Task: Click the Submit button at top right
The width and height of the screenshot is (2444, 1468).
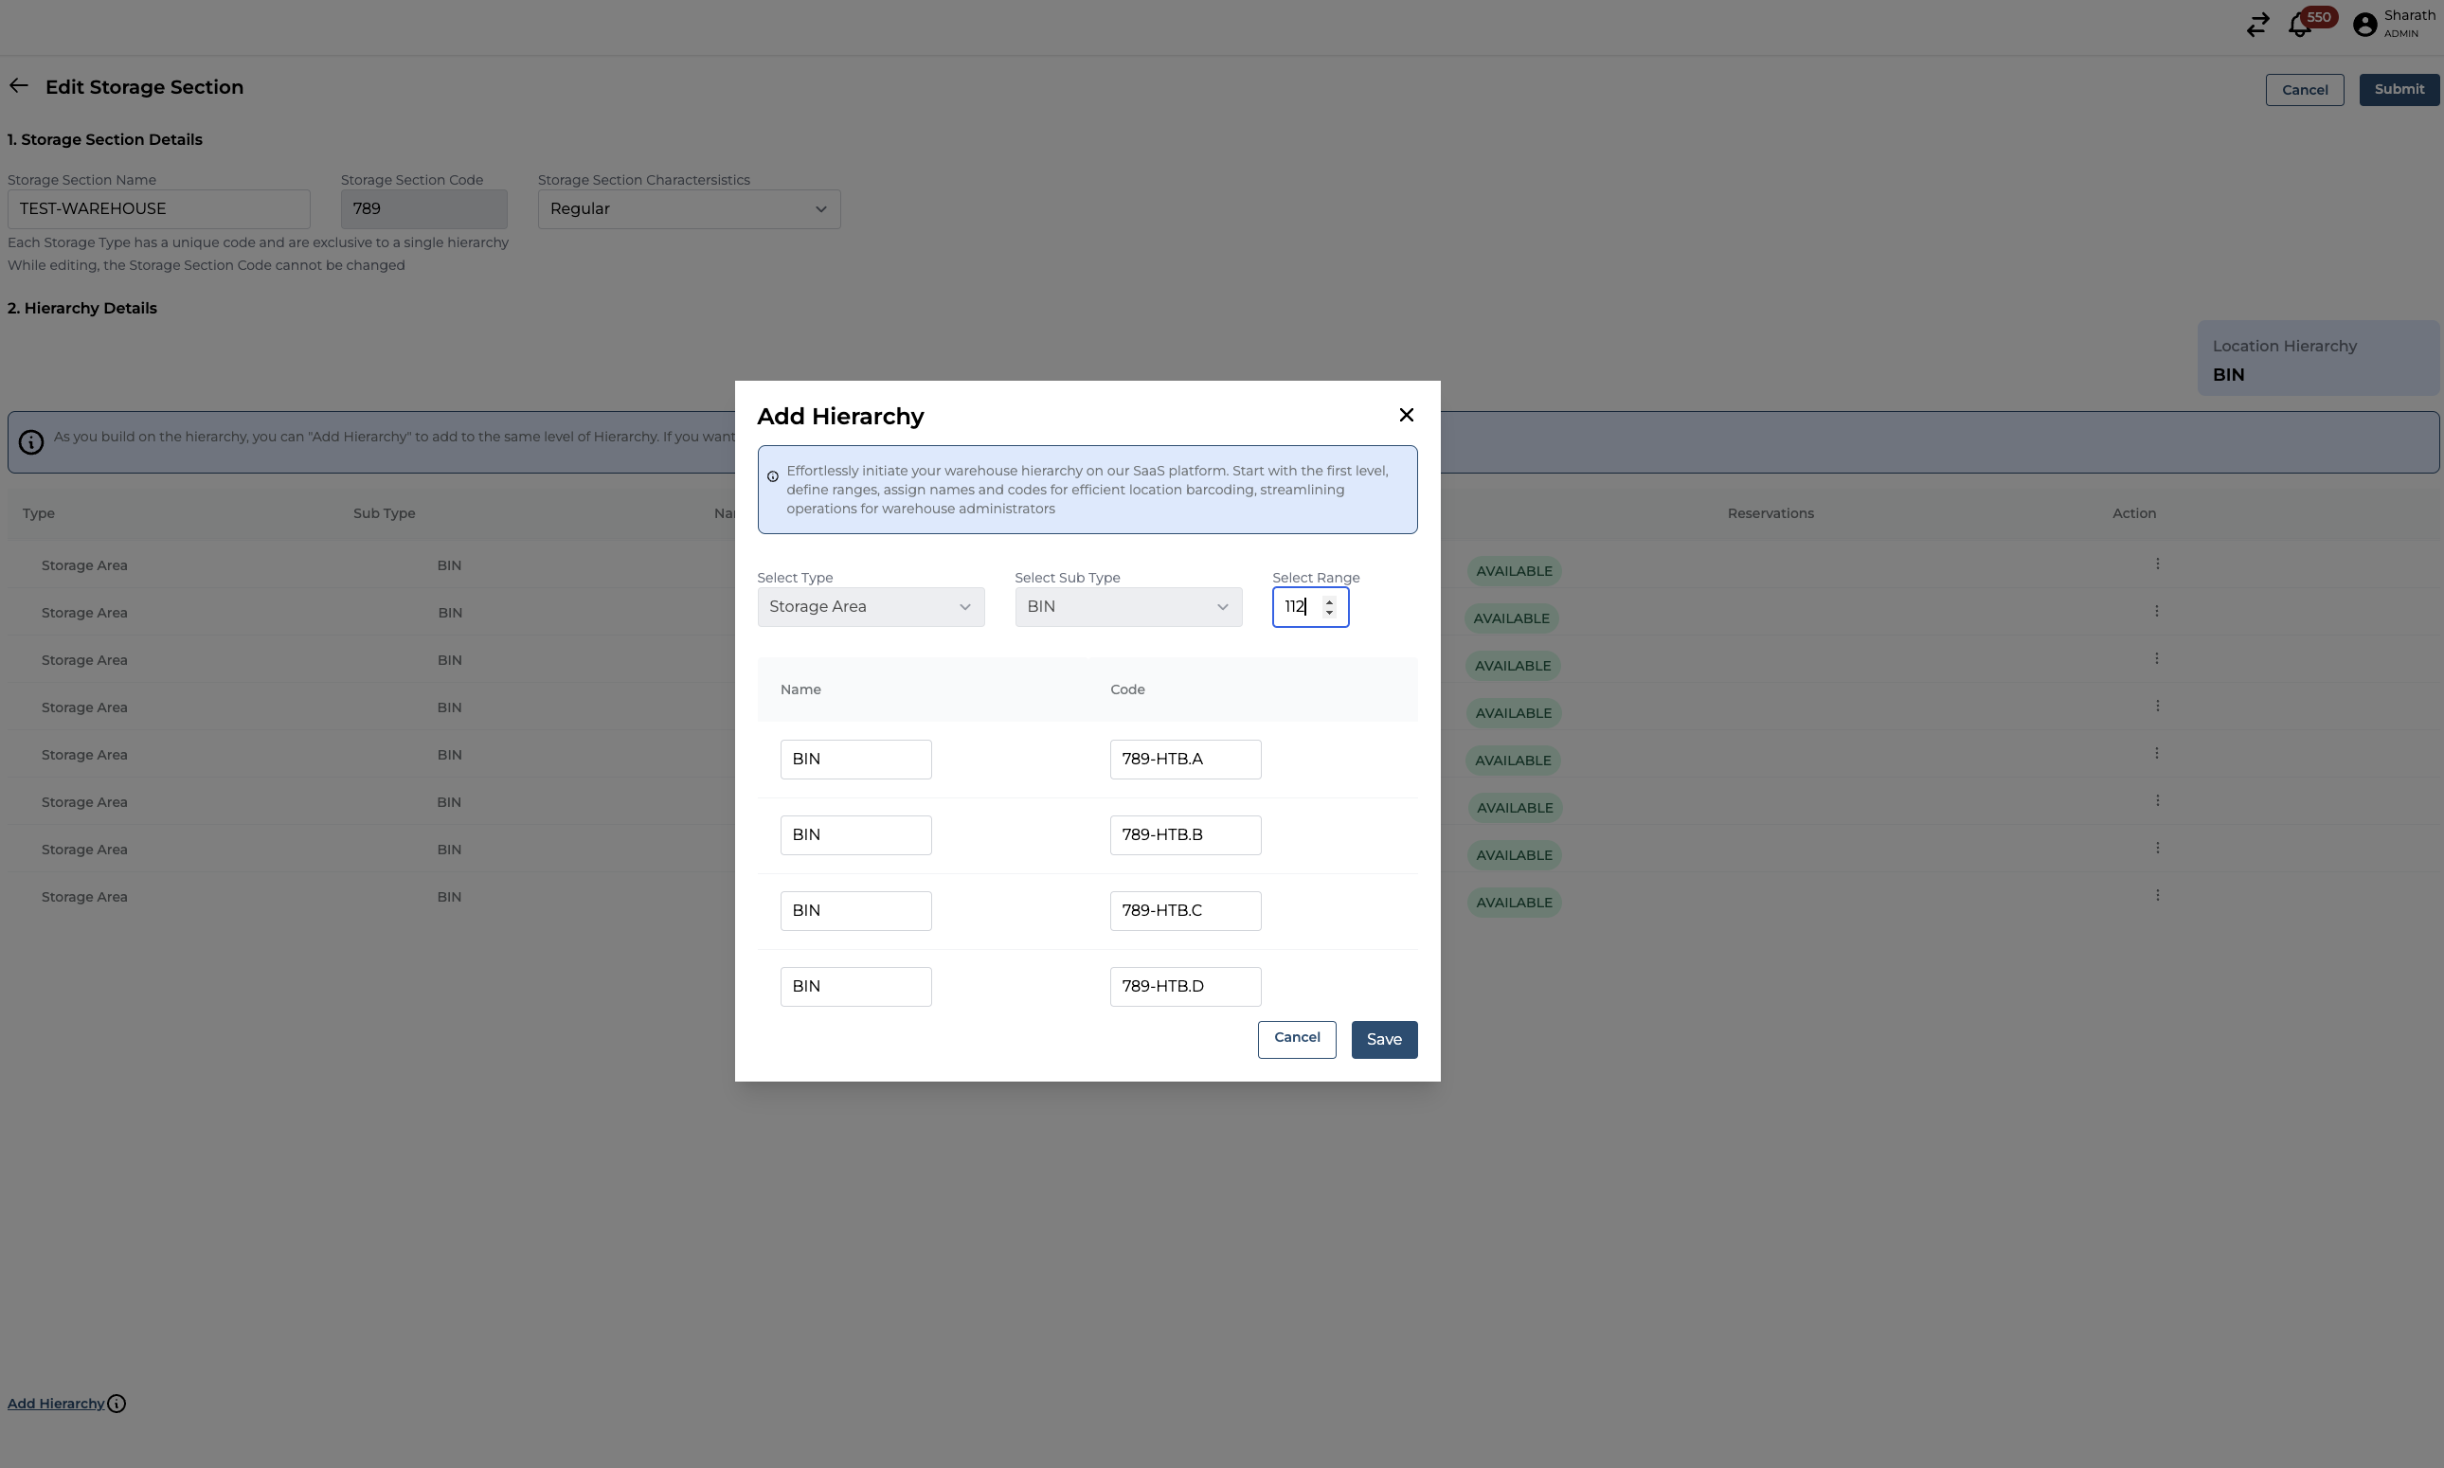Action: [2399, 90]
